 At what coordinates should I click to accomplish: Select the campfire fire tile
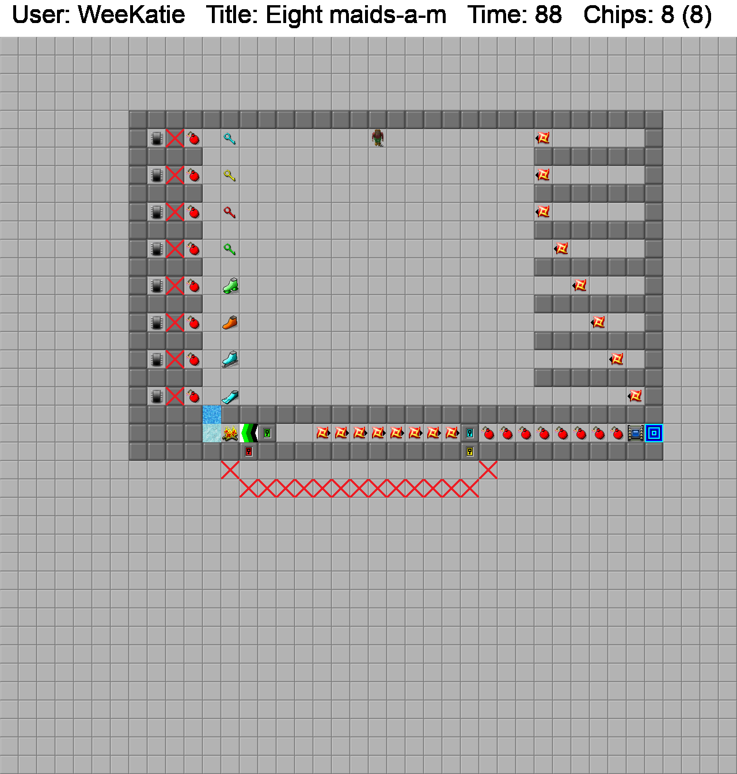click(x=230, y=433)
